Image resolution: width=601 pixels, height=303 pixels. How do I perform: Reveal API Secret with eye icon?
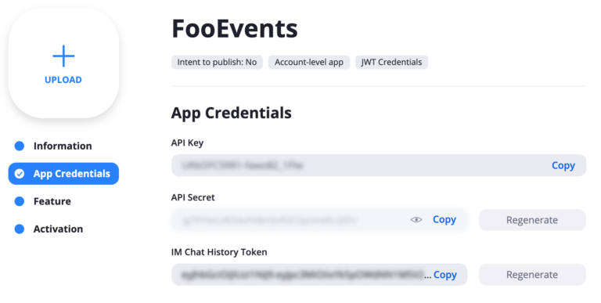[x=416, y=220]
